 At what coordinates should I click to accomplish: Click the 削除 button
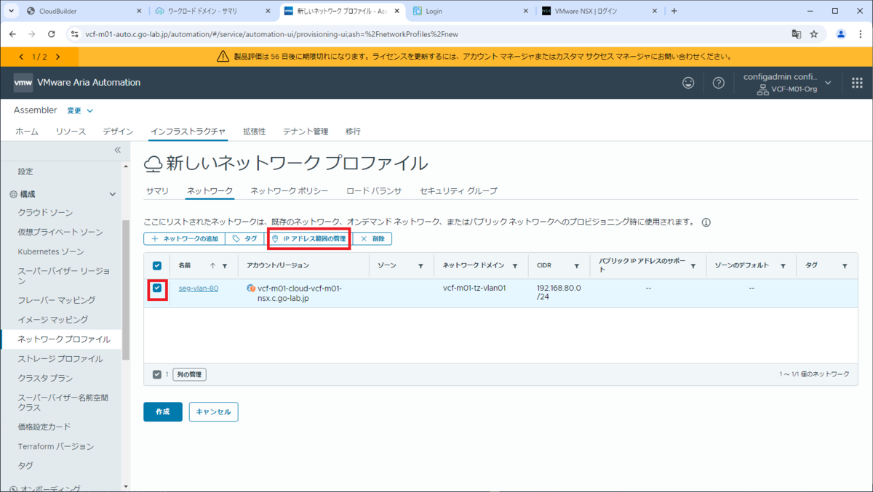(x=372, y=238)
